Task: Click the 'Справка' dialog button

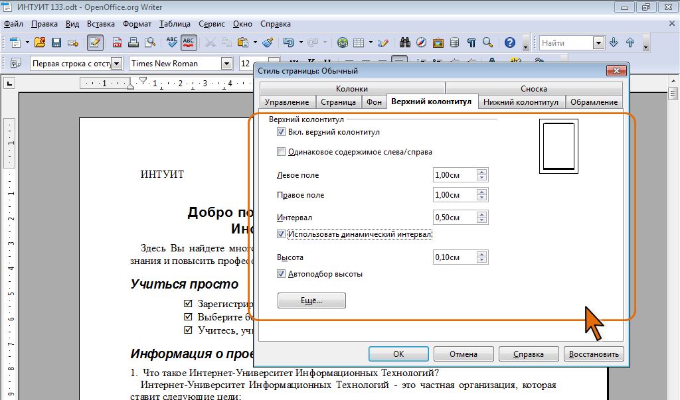Action: pyautogui.click(x=529, y=354)
